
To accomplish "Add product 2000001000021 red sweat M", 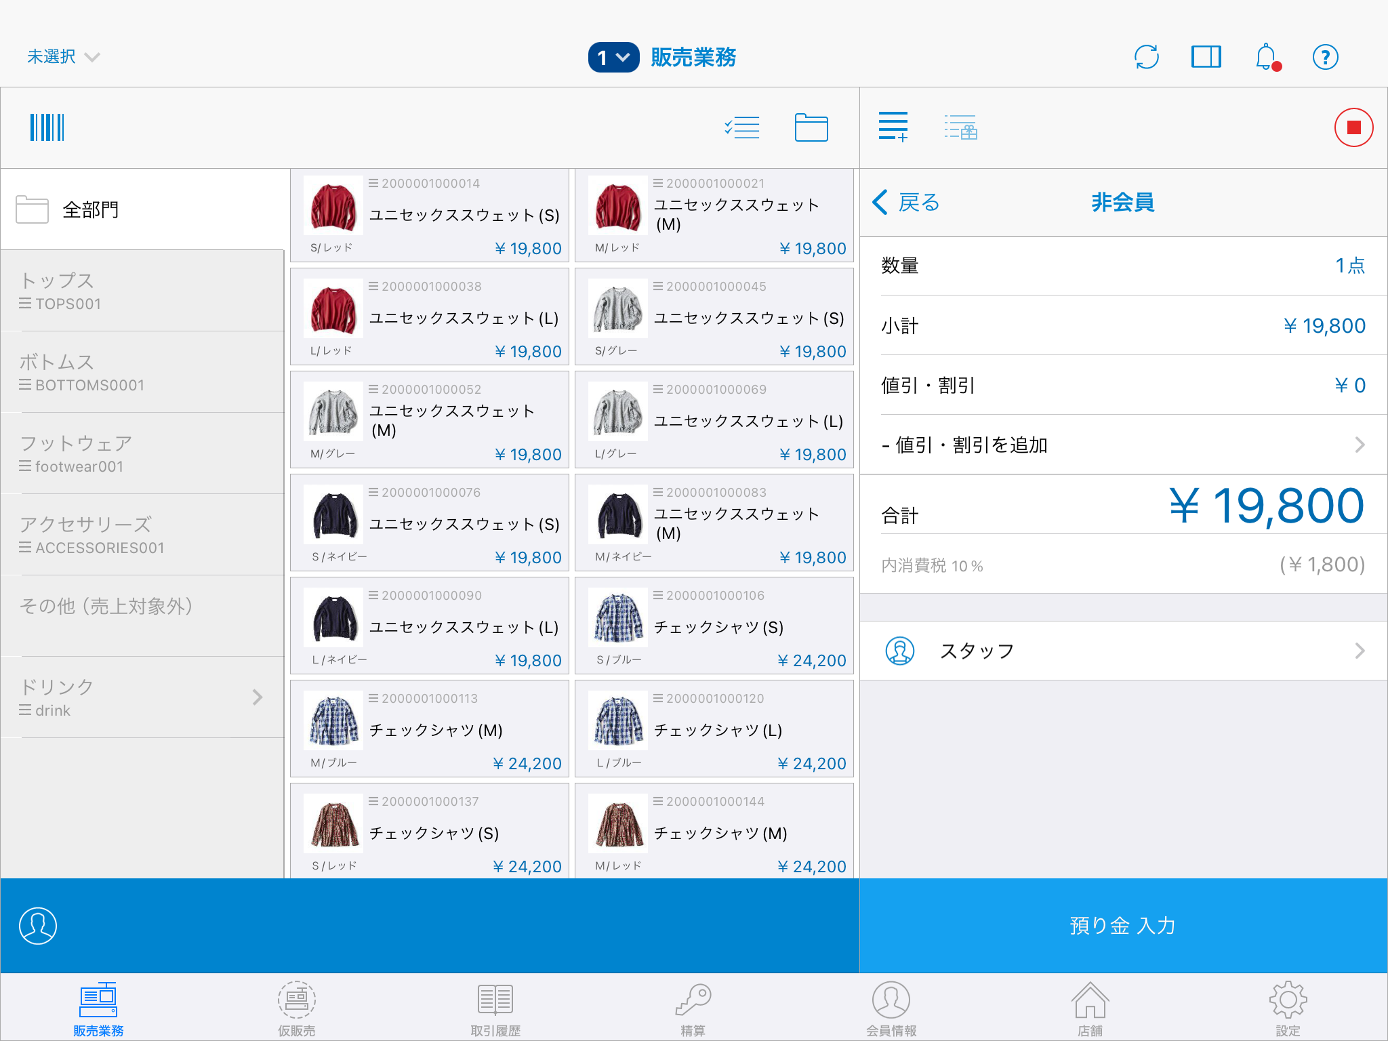I will (x=714, y=216).
